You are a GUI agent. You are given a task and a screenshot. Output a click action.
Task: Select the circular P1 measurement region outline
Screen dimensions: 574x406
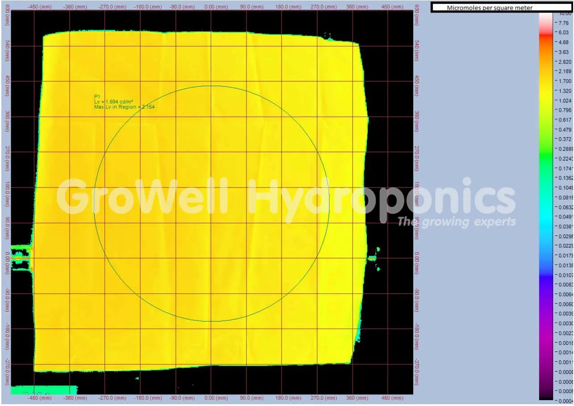tap(212, 203)
